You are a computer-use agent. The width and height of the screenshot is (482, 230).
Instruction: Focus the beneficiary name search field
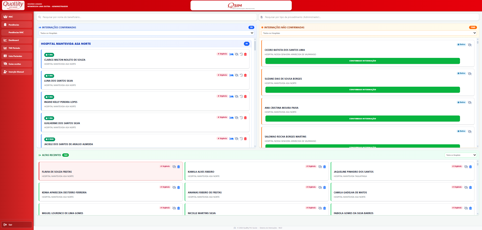pyautogui.click(x=147, y=17)
